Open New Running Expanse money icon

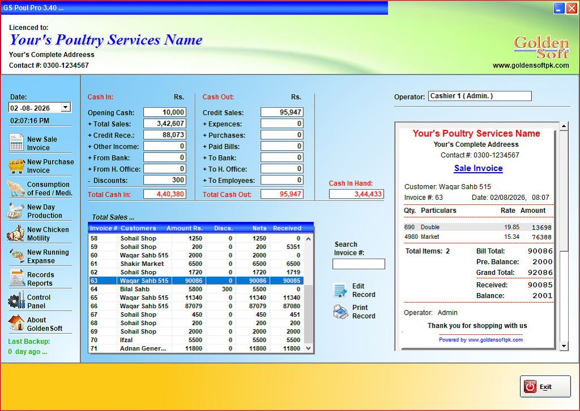[x=16, y=256]
